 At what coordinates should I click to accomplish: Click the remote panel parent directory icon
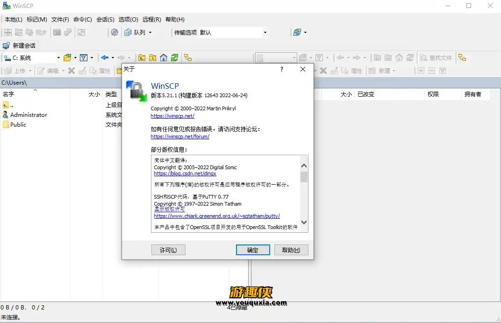[377, 58]
